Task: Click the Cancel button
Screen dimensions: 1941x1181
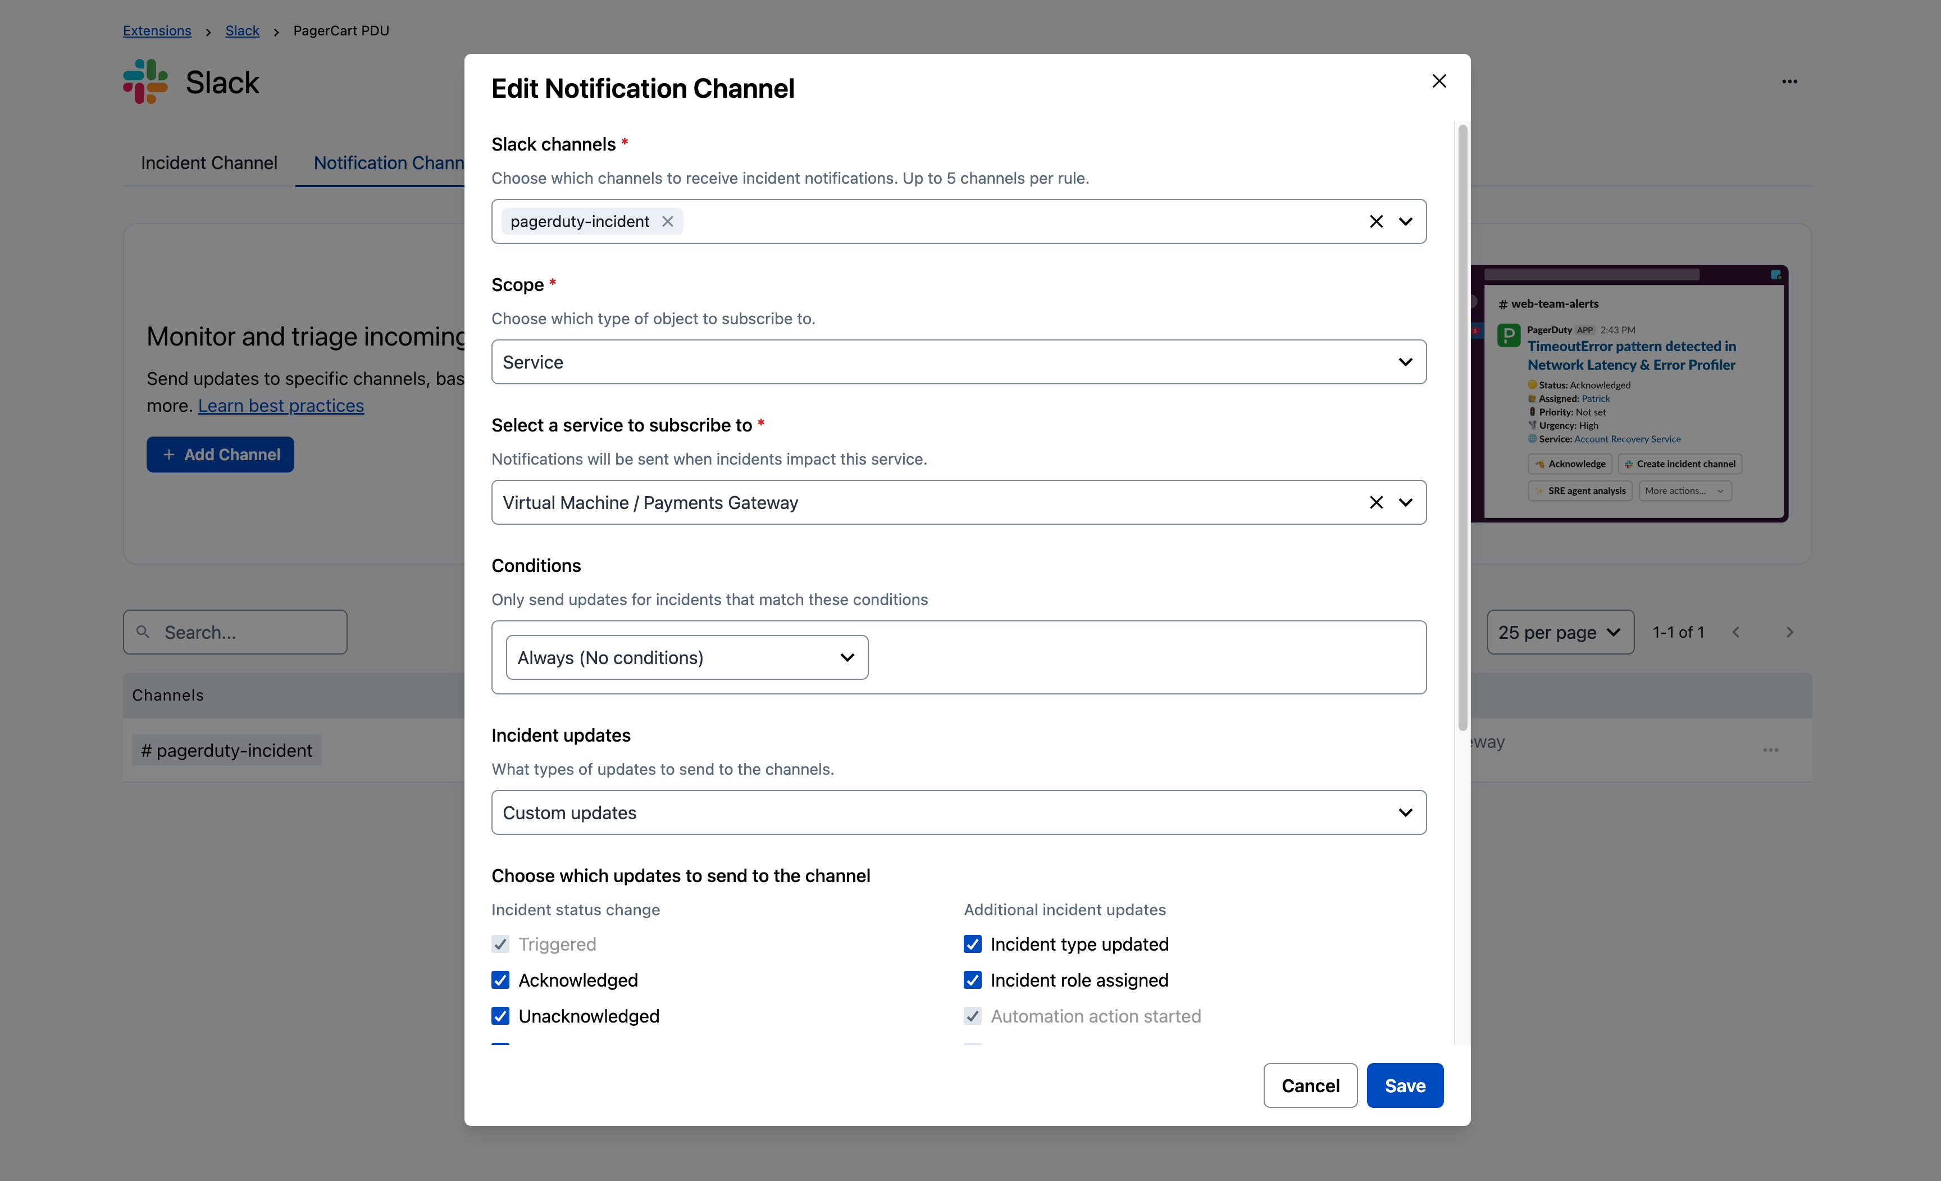Action: (1310, 1085)
